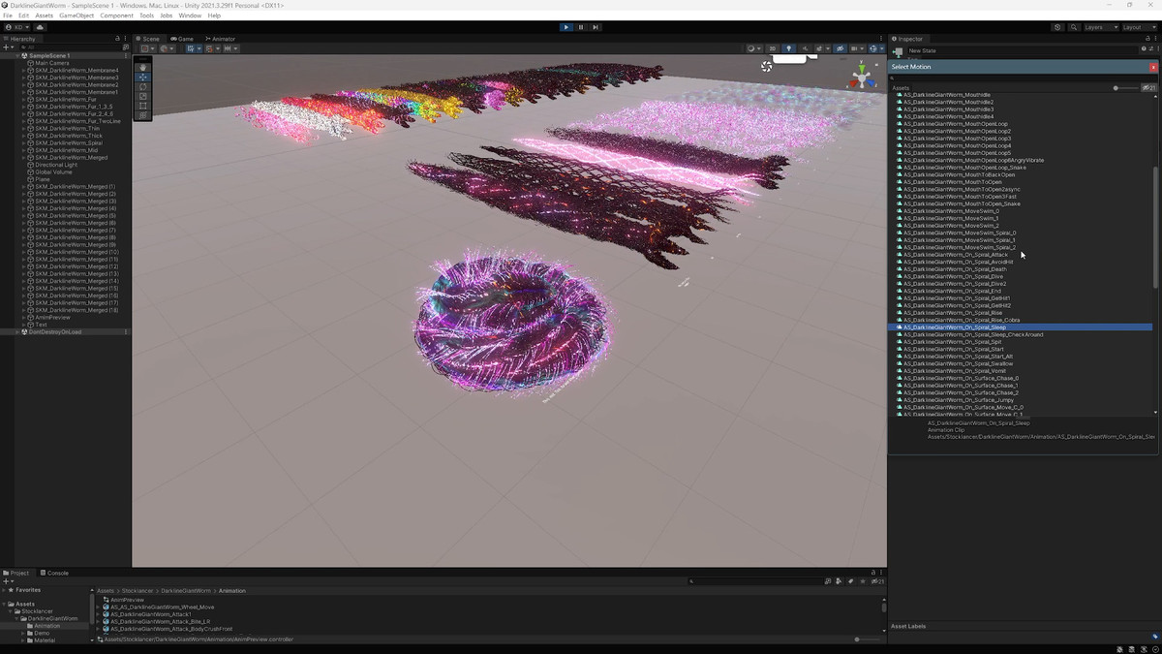Select the Hand tool in scene overlay
This screenshot has height=654, width=1162.
[x=143, y=67]
